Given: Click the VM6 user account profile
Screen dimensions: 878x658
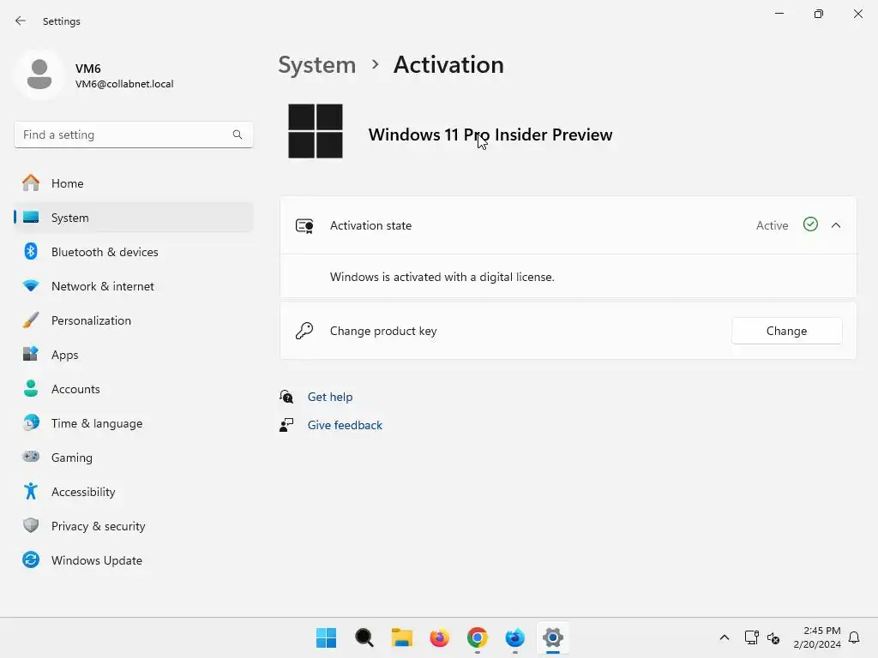Looking at the screenshot, I should [x=95, y=75].
